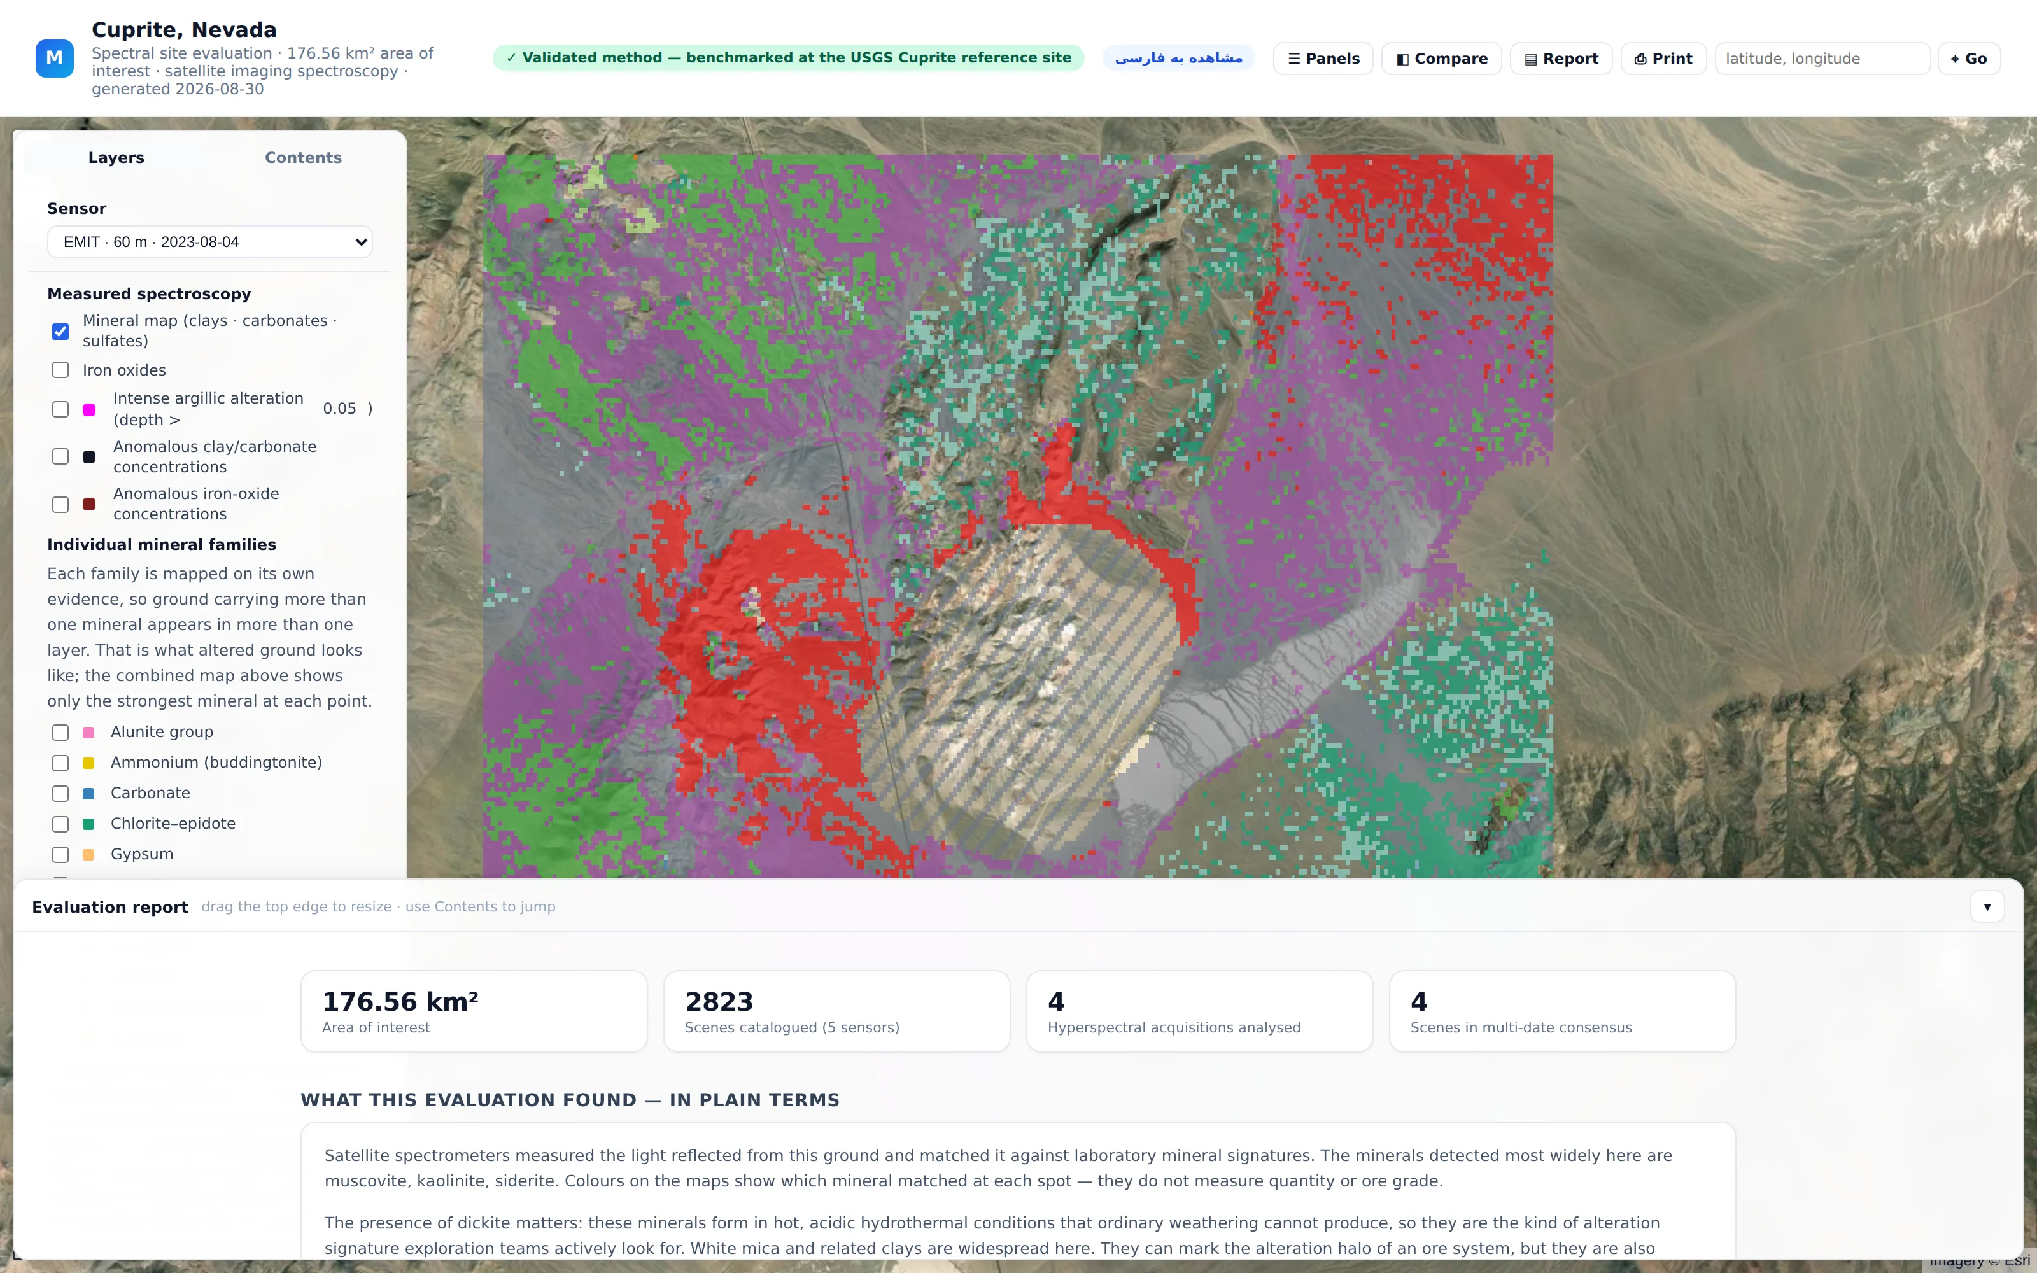The width and height of the screenshot is (2037, 1273).
Task: Click the Measured spectroscopy heading
Action: click(x=149, y=294)
